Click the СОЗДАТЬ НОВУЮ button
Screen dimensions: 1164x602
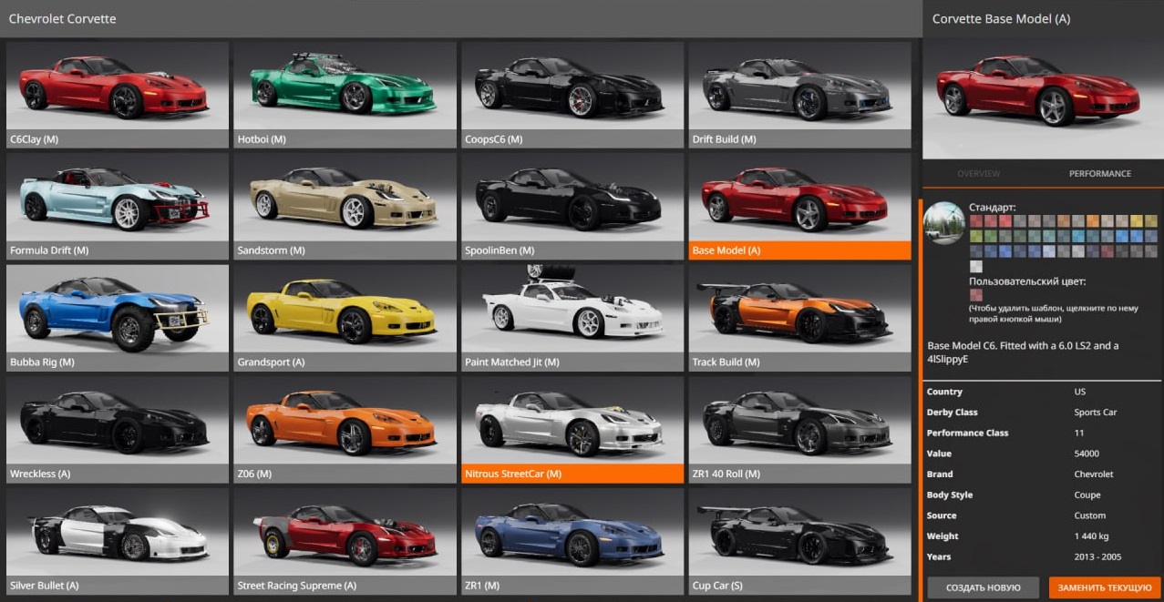click(984, 587)
